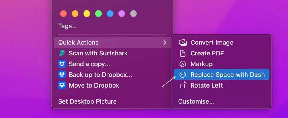288x118 pixels.
Task: Click the Convert Image icon
Action: tap(183, 43)
